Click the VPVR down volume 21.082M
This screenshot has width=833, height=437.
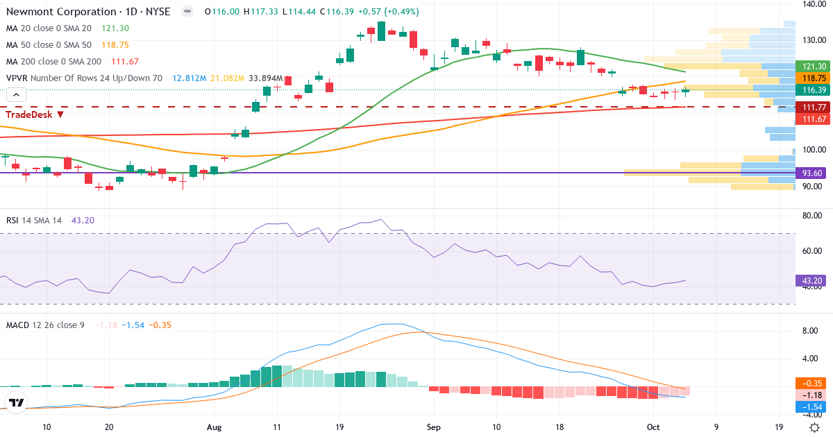(227, 78)
